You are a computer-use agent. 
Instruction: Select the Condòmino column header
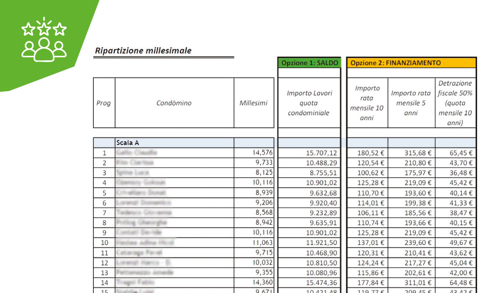click(x=174, y=103)
